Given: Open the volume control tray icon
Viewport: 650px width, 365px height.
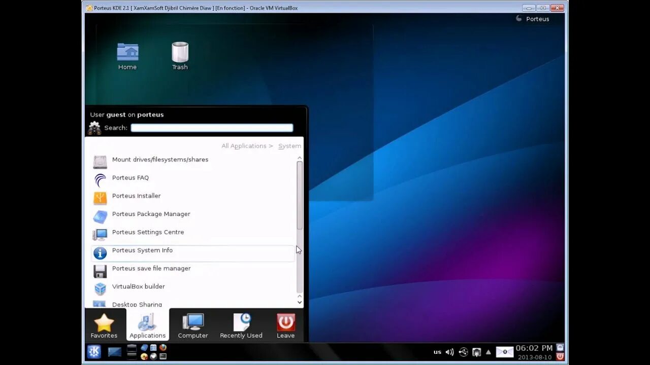Looking at the screenshot, I should tap(450, 352).
